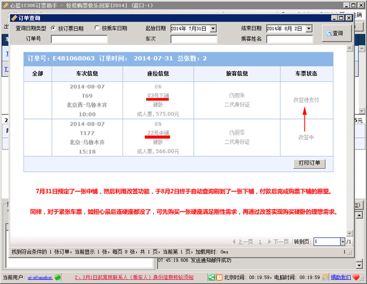Image resolution: width=367 pixels, height=284 pixels.
Task: Focus the 乘客姓名 text box
Action: coord(289,39)
